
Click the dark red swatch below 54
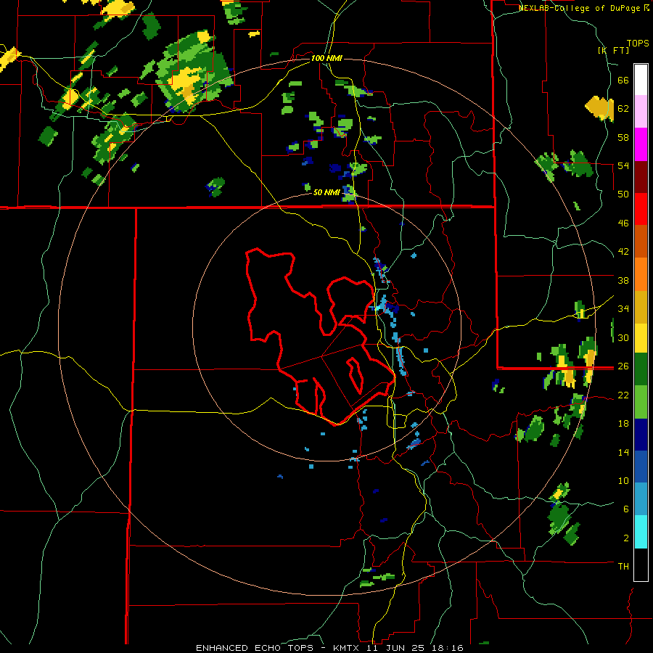(641, 177)
